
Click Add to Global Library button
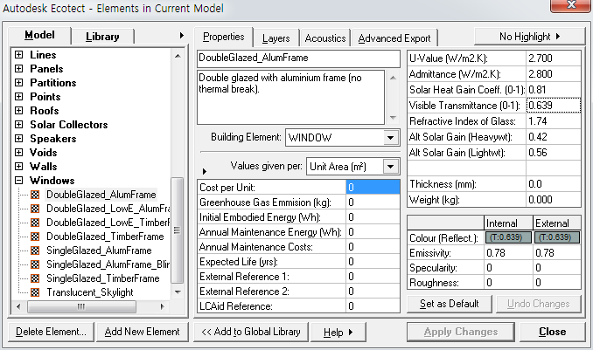[x=250, y=332]
